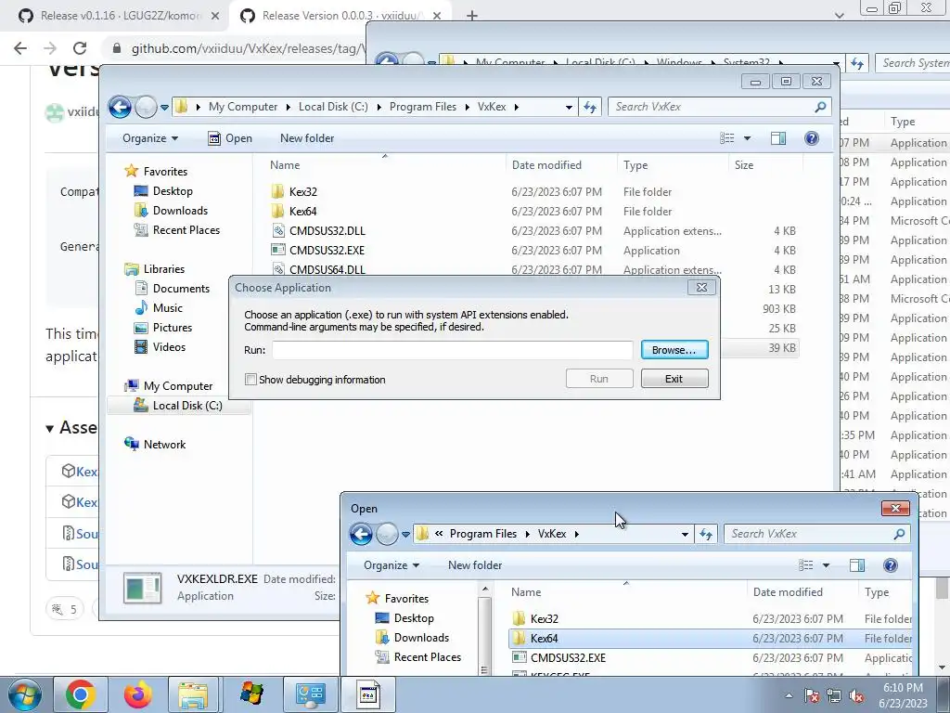This screenshot has width=950, height=713.
Task: Open a new browser tab
Action: (x=472, y=16)
